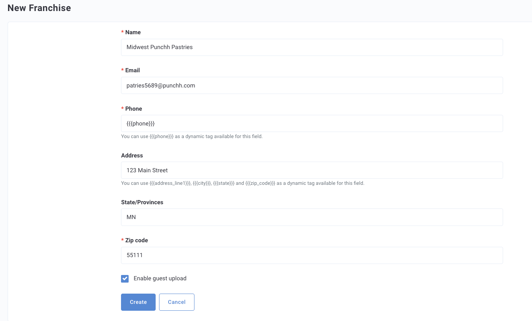Click the State/Provinces field label
Screen dimensions: 532x321
pos(142,202)
